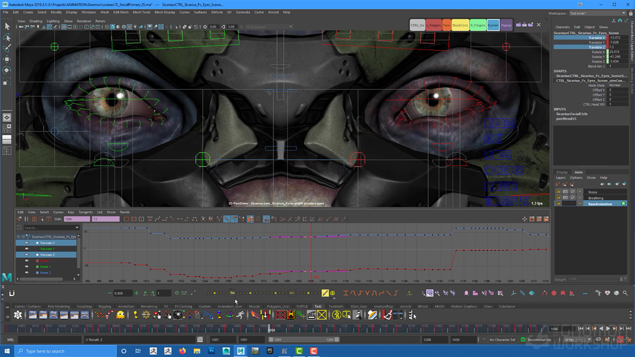Click the EyeAim selection set button
The width and height of the screenshot is (635, 357).
coord(493,25)
